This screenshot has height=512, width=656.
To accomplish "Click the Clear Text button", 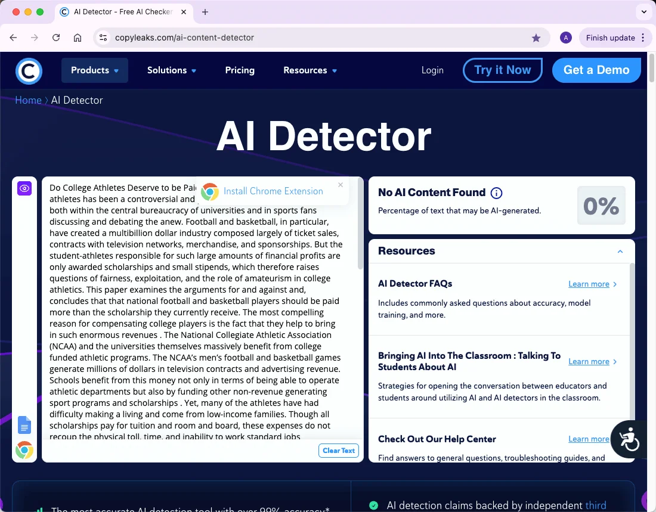I will click(339, 451).
